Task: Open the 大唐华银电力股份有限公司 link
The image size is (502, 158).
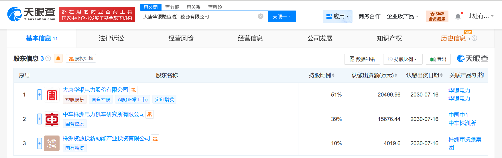Action: point(95,90)
